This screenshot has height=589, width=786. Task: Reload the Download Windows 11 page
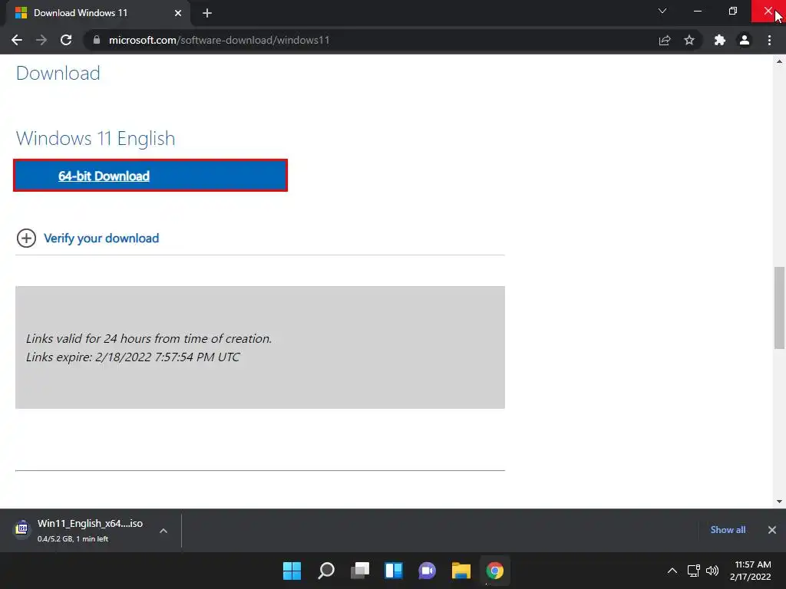(x=66, y=40)
